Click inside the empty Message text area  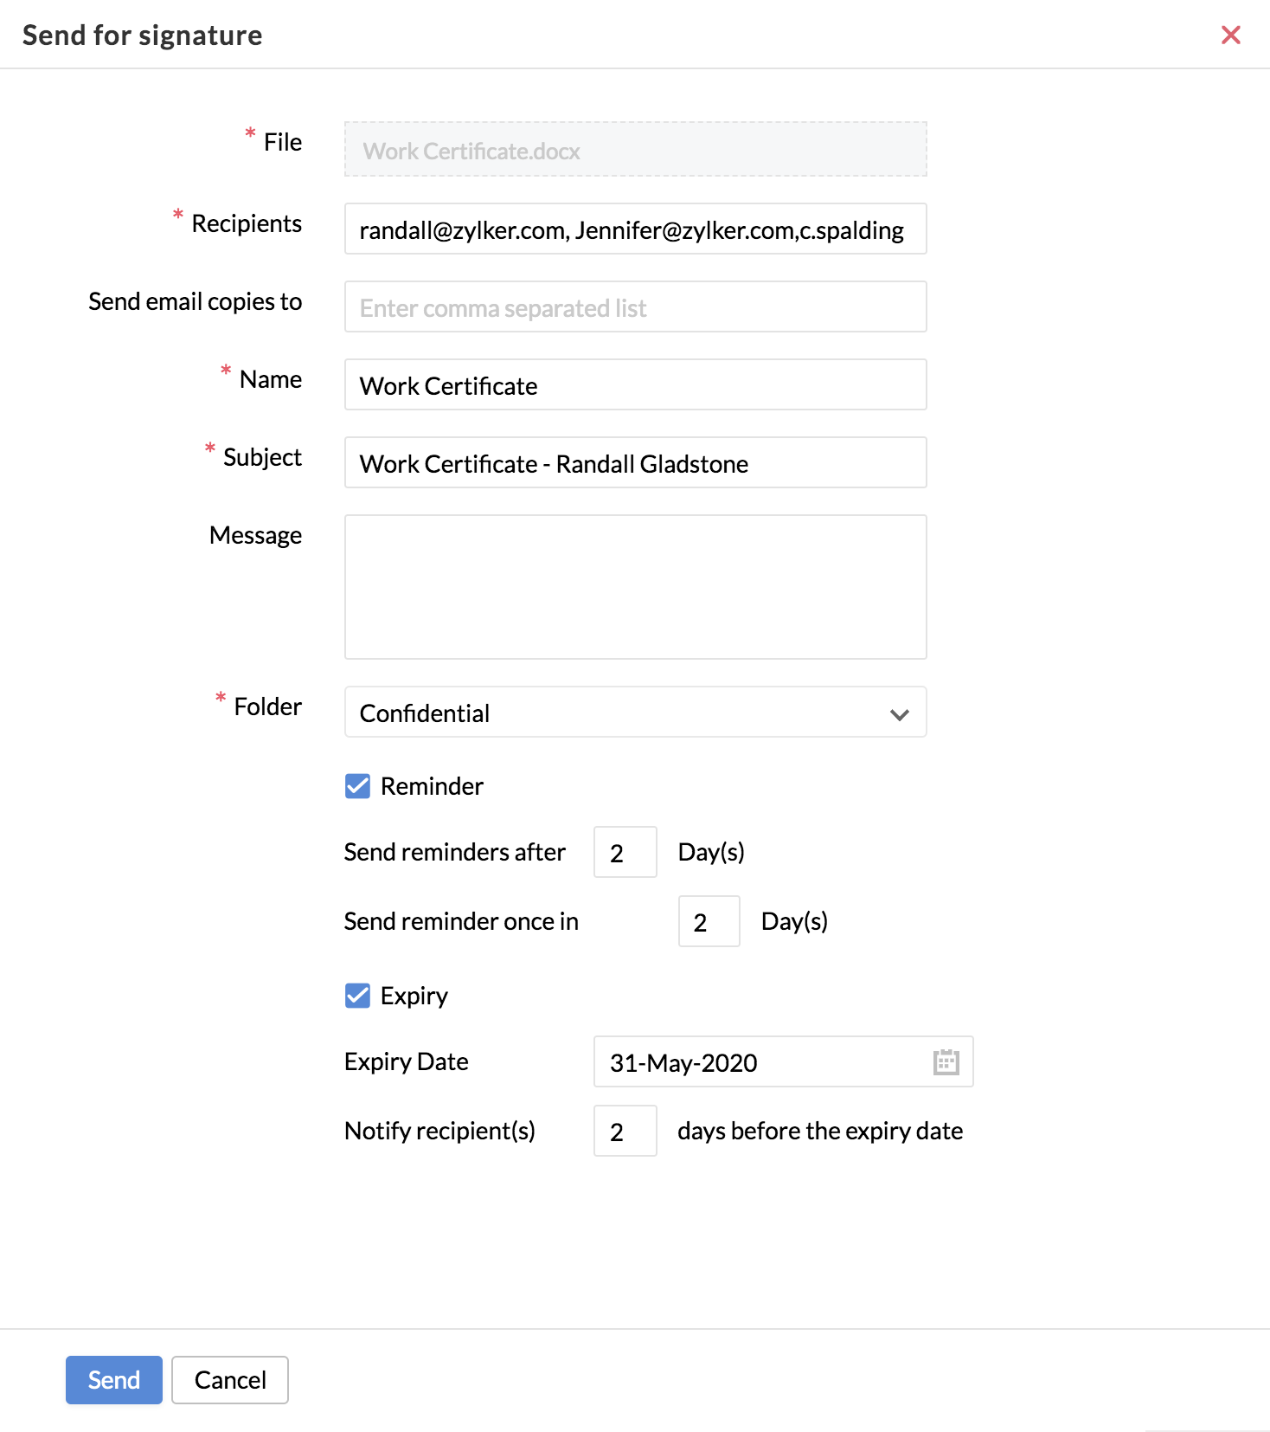[636, 587]
